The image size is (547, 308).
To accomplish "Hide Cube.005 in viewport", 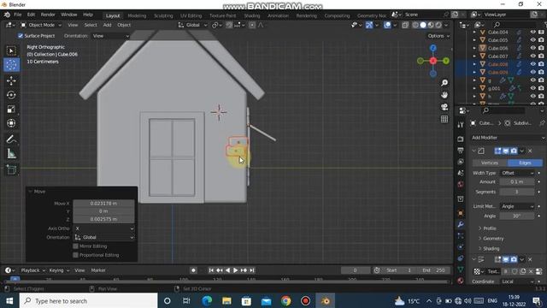I will 532,40.
